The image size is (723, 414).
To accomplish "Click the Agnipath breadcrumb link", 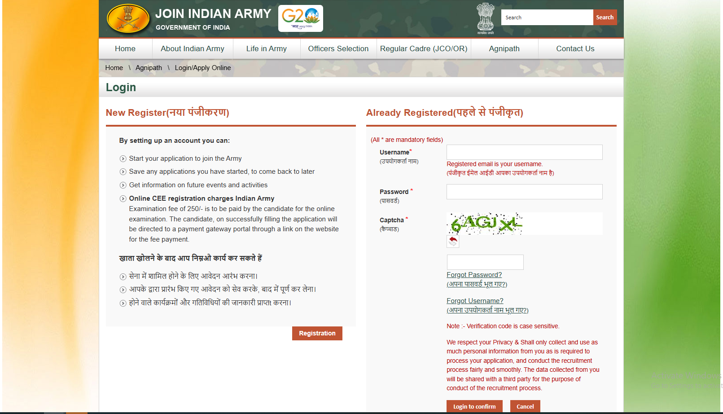I will coord(149,68).
